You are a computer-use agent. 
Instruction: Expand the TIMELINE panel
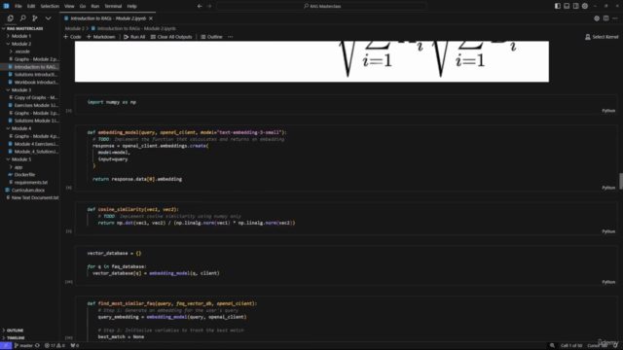coord(16,337)
